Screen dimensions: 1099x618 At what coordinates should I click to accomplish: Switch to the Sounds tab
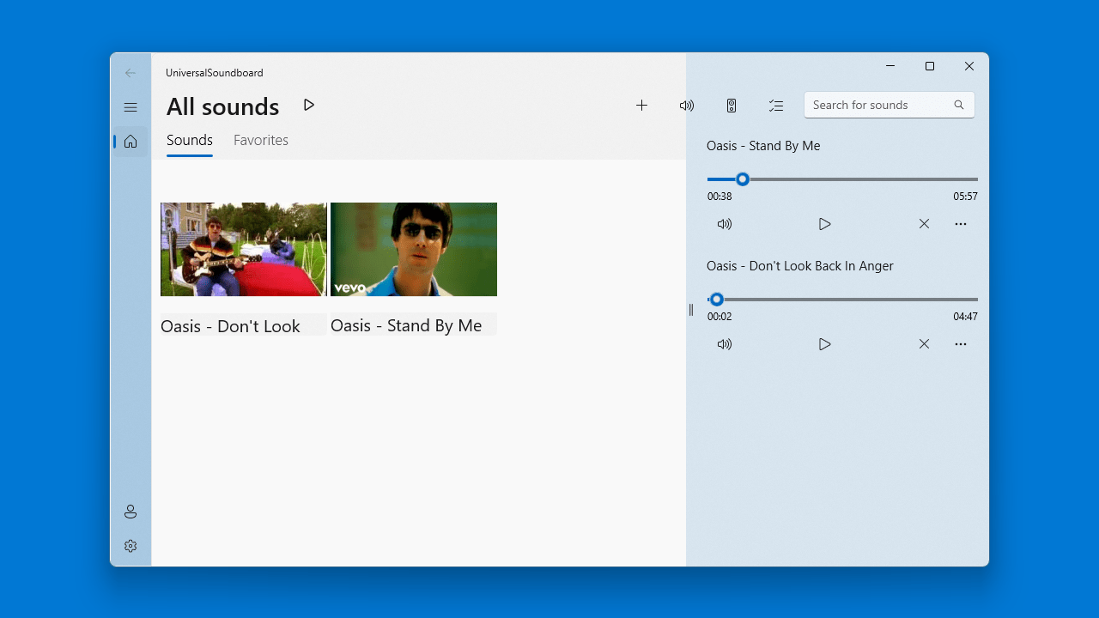coord(190,141)
